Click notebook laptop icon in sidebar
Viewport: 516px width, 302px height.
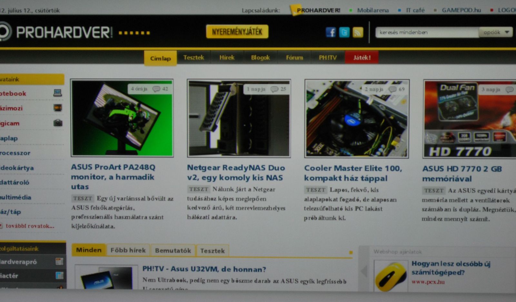tap(58, 93)
